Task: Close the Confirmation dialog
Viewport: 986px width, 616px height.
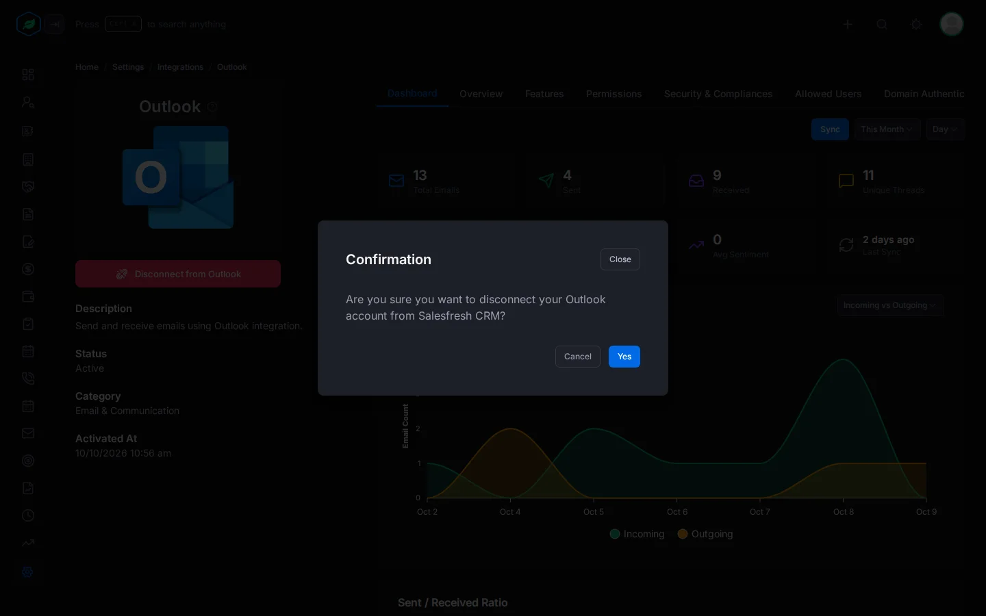Action: click(x=620, y=259)
